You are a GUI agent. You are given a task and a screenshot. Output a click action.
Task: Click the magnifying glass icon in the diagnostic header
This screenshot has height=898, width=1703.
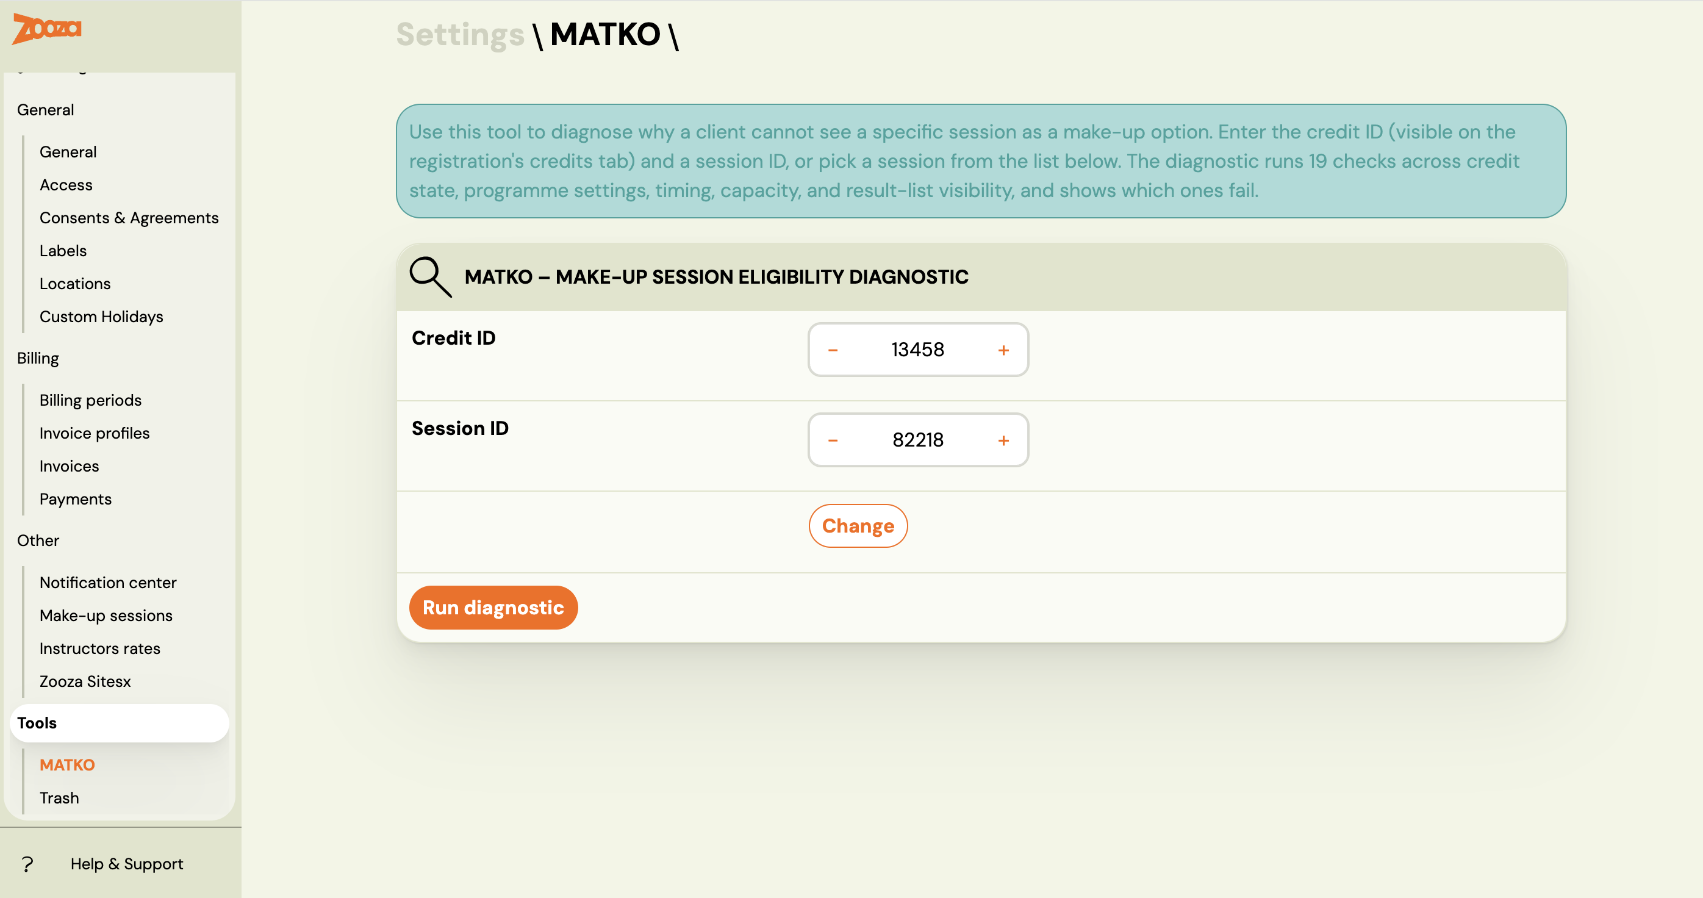[431, 276]
